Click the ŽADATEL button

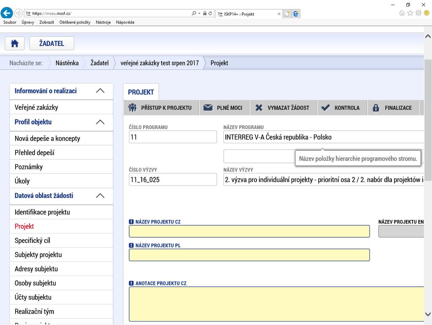click(x=51, y=43)
